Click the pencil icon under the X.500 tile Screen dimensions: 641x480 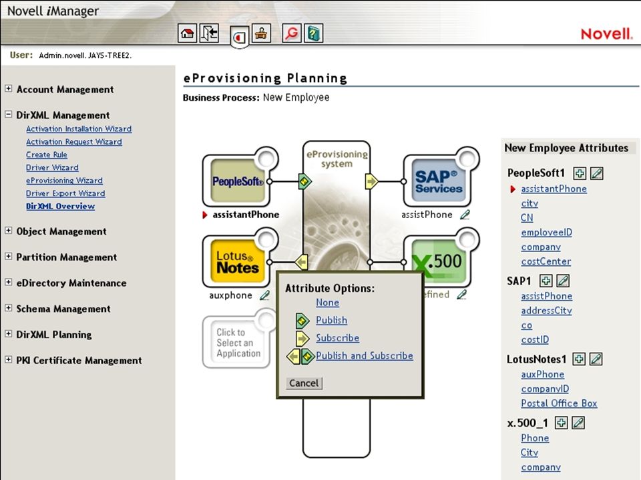[x=461, y=294]
